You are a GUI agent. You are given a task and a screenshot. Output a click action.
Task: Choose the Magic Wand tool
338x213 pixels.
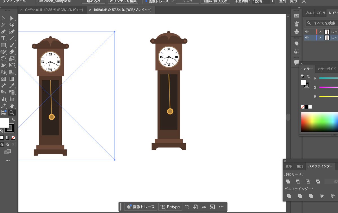pos(3,25)
